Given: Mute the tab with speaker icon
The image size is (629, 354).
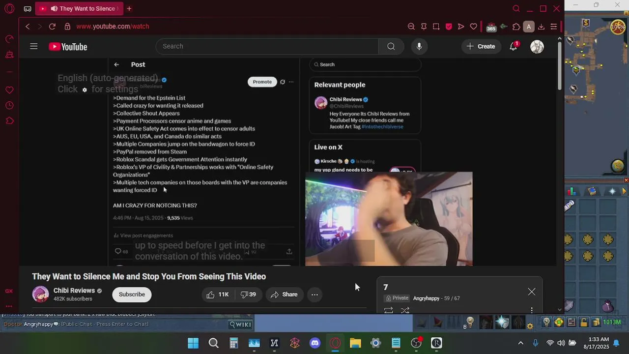Looking at the screenshot, I should click(54, 9).
